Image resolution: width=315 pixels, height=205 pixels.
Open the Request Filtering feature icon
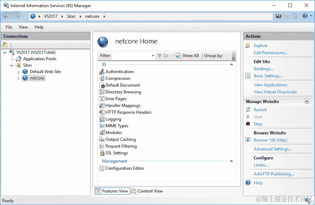point(102,146)
